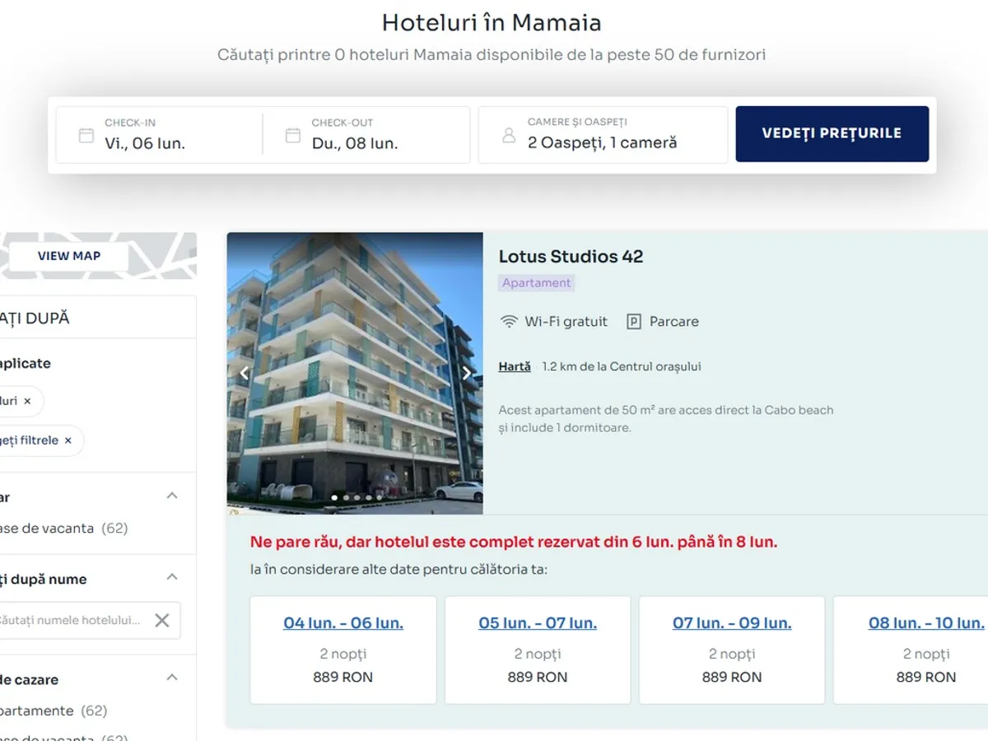Image resolution: width=988 pixels, height=741 pixels.
Task: Collapse the search-by-name filter section
Action: click(x=172, y=577)
